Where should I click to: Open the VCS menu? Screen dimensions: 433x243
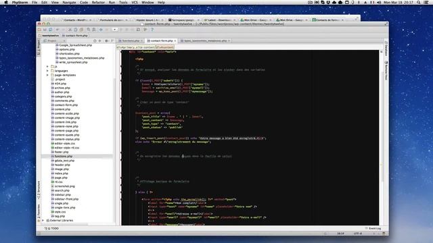coord(135,2)
